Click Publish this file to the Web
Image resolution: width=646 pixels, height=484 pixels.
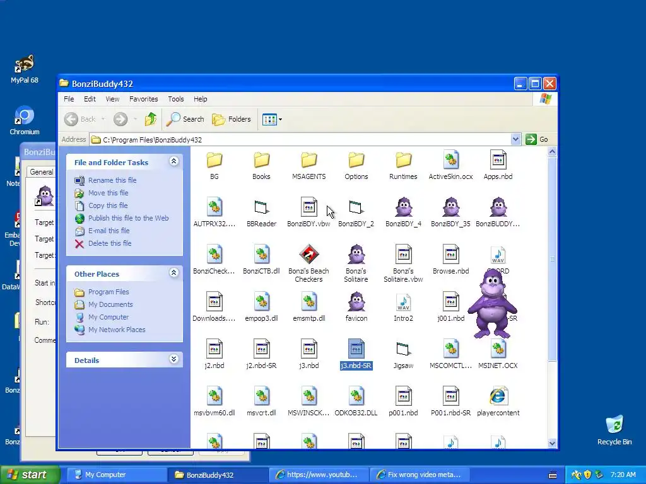pyautogui.click(x=129, y=218)
